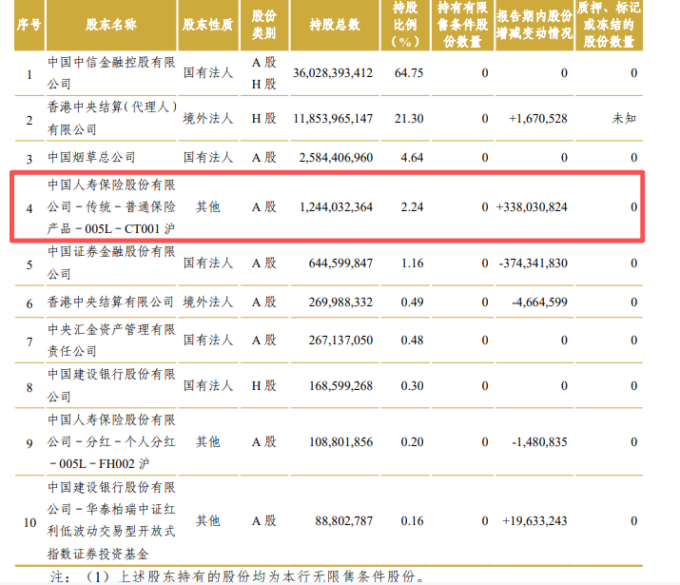Select shareholder 香港中央结算(代理人)有限公司
Viewport: 680px width, 585px height.
click(112, 118)
